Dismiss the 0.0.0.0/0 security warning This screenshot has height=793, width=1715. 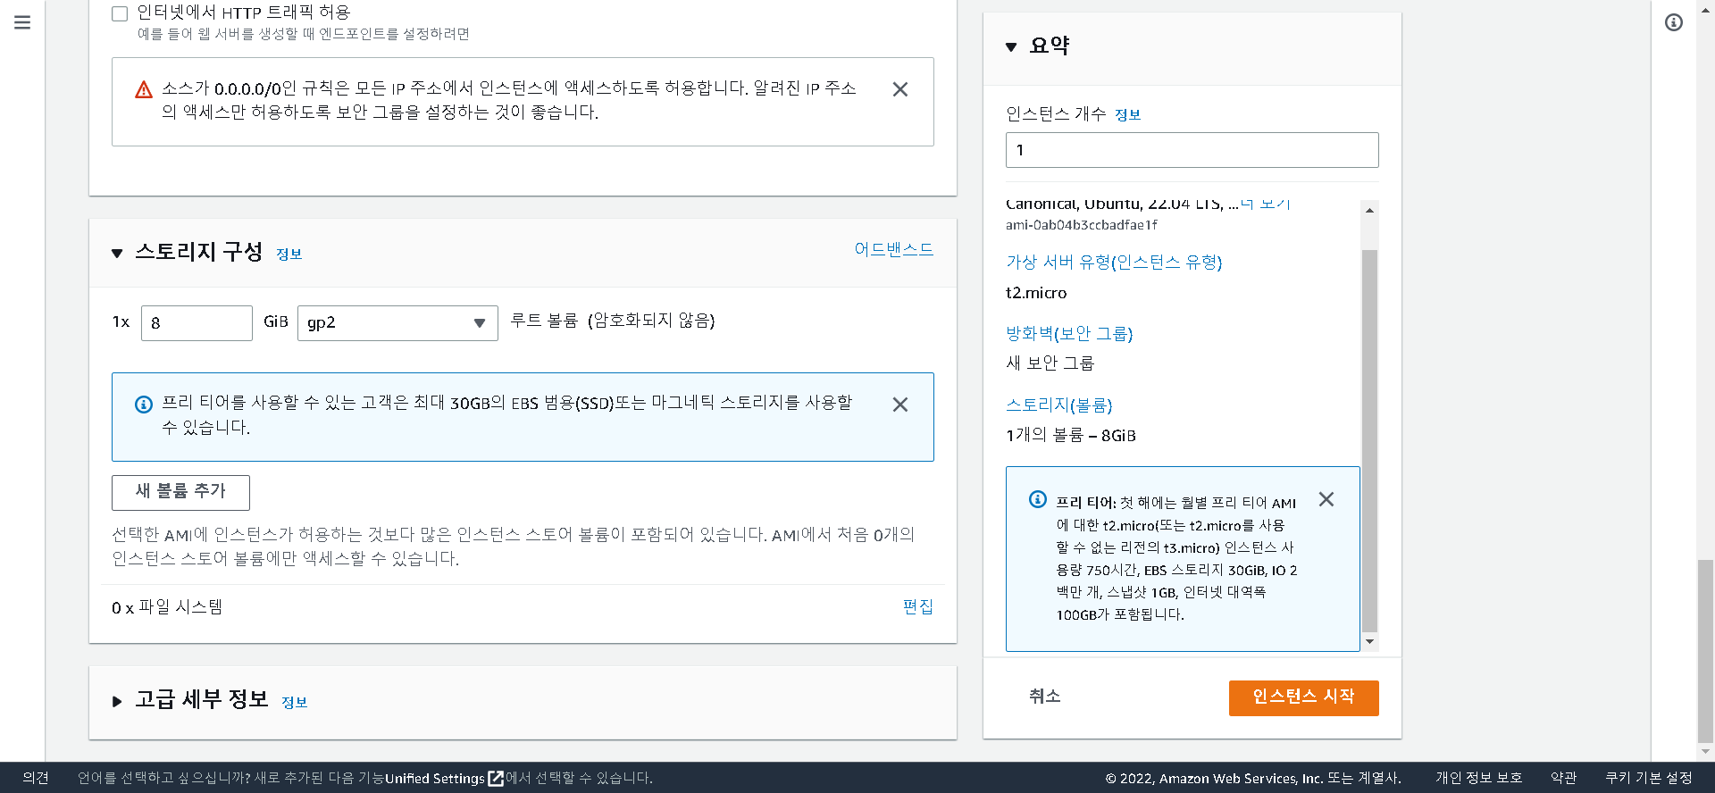click(900, 89)
